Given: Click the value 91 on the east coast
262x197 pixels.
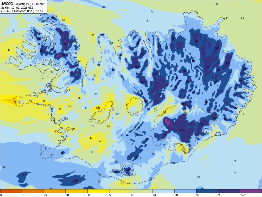Looking at the screenshot, I should pyautogui.click(x=243, y=106).
